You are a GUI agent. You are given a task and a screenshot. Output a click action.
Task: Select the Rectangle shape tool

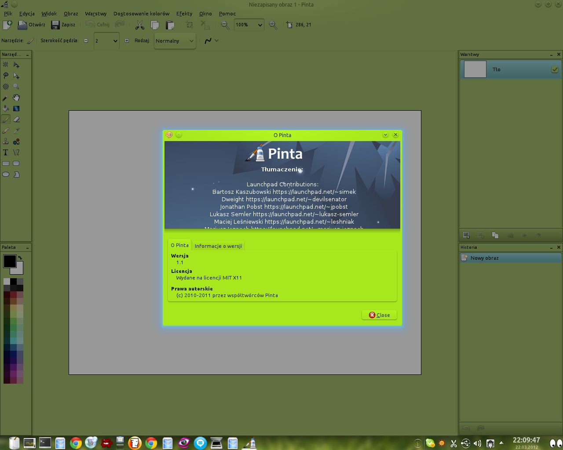(x=6, y=163)
